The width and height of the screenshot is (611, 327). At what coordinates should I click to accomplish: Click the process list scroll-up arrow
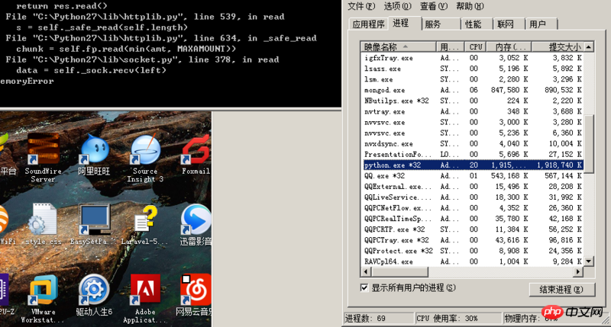click(x=589, y=47)
